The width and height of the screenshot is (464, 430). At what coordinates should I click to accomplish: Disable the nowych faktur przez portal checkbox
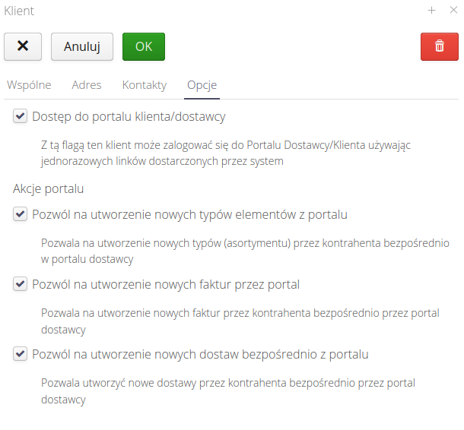(x=20, y=284)
